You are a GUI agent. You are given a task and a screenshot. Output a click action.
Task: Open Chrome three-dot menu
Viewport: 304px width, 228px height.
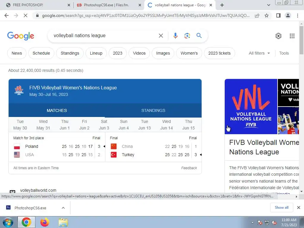coord(297,15)
